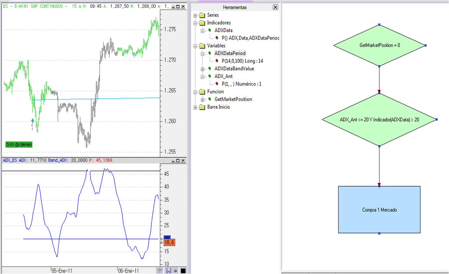Select the ADX_Ant <= 20 condition diamond node

pyautogui.click(x=379, y=120)
